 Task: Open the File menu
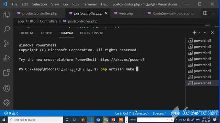click(14, 4)
